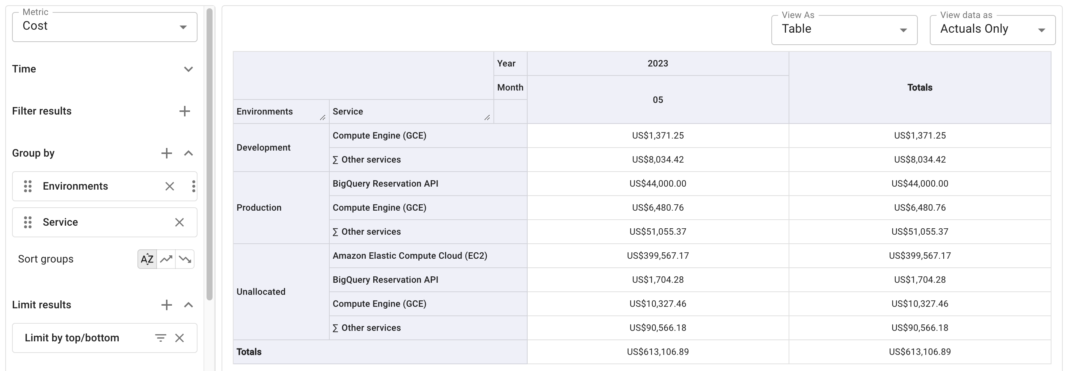Open Environments more options menu
1068x371 pixels.
coord(194,187)
